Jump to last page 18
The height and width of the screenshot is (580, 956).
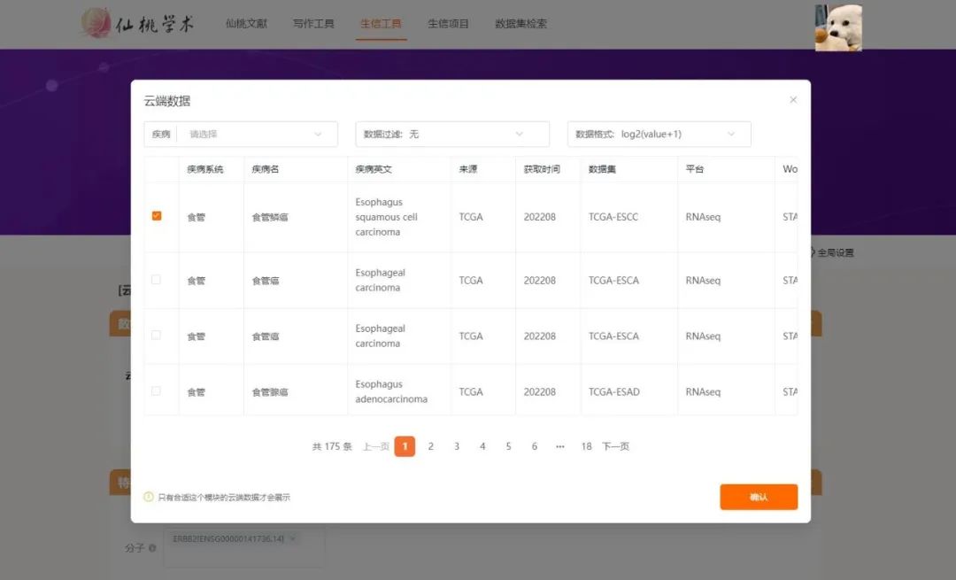[x=586, y=446]
